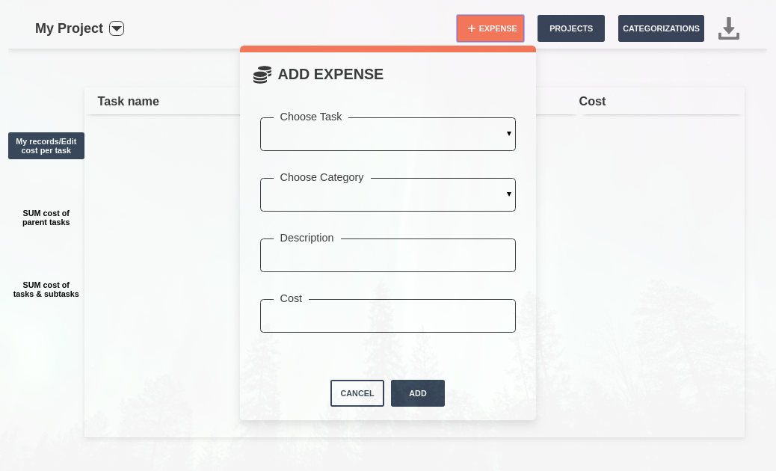
Task: Open the Projects page
Action: [570, 28]
